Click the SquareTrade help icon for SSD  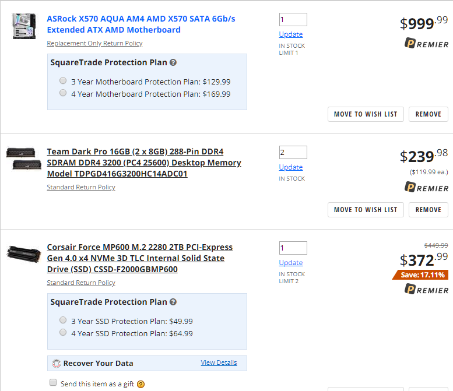[173, 302]
